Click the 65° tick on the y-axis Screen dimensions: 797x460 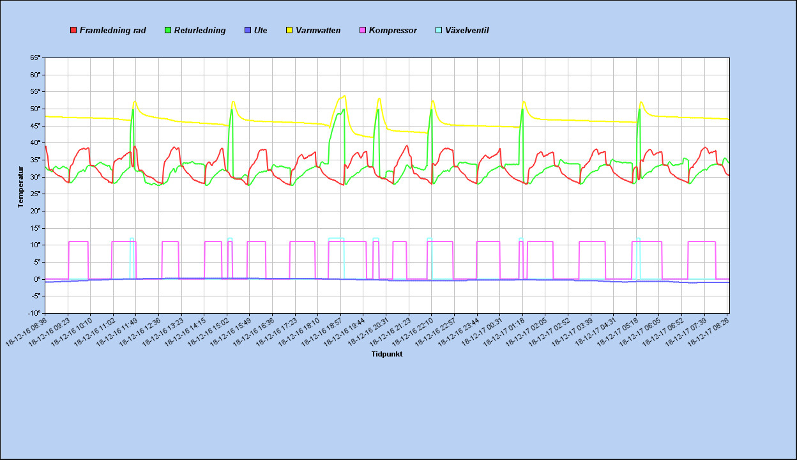point(35,57)
